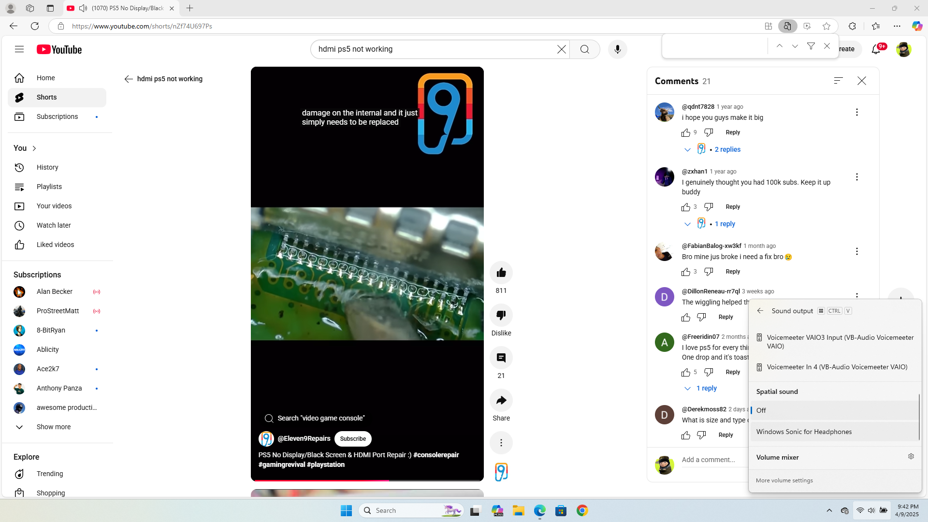The height and width of the screenshot is (522, 928).
Task: Open History in sidebar
Action: 57,167
